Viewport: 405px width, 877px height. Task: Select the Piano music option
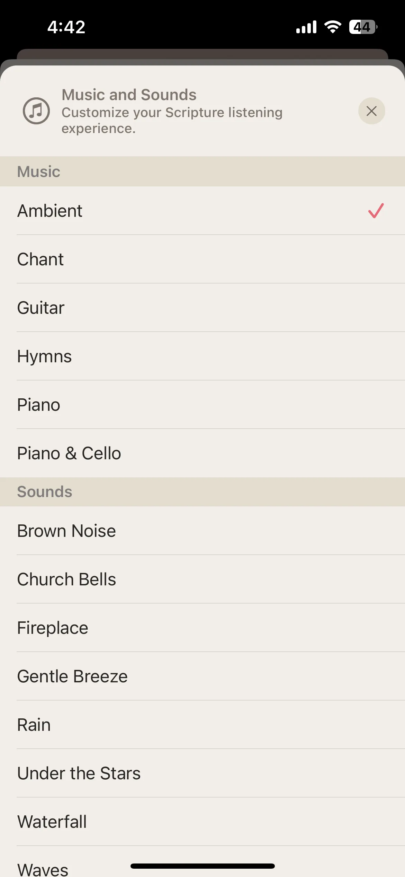pyautogui.click(x=202, y=405)
